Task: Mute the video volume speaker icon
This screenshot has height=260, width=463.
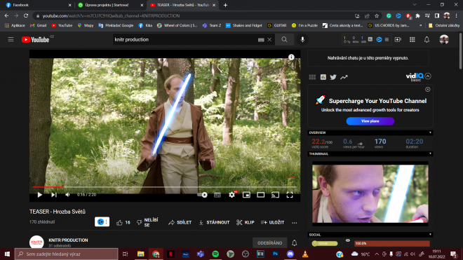Action: click(x=67, y=195)
